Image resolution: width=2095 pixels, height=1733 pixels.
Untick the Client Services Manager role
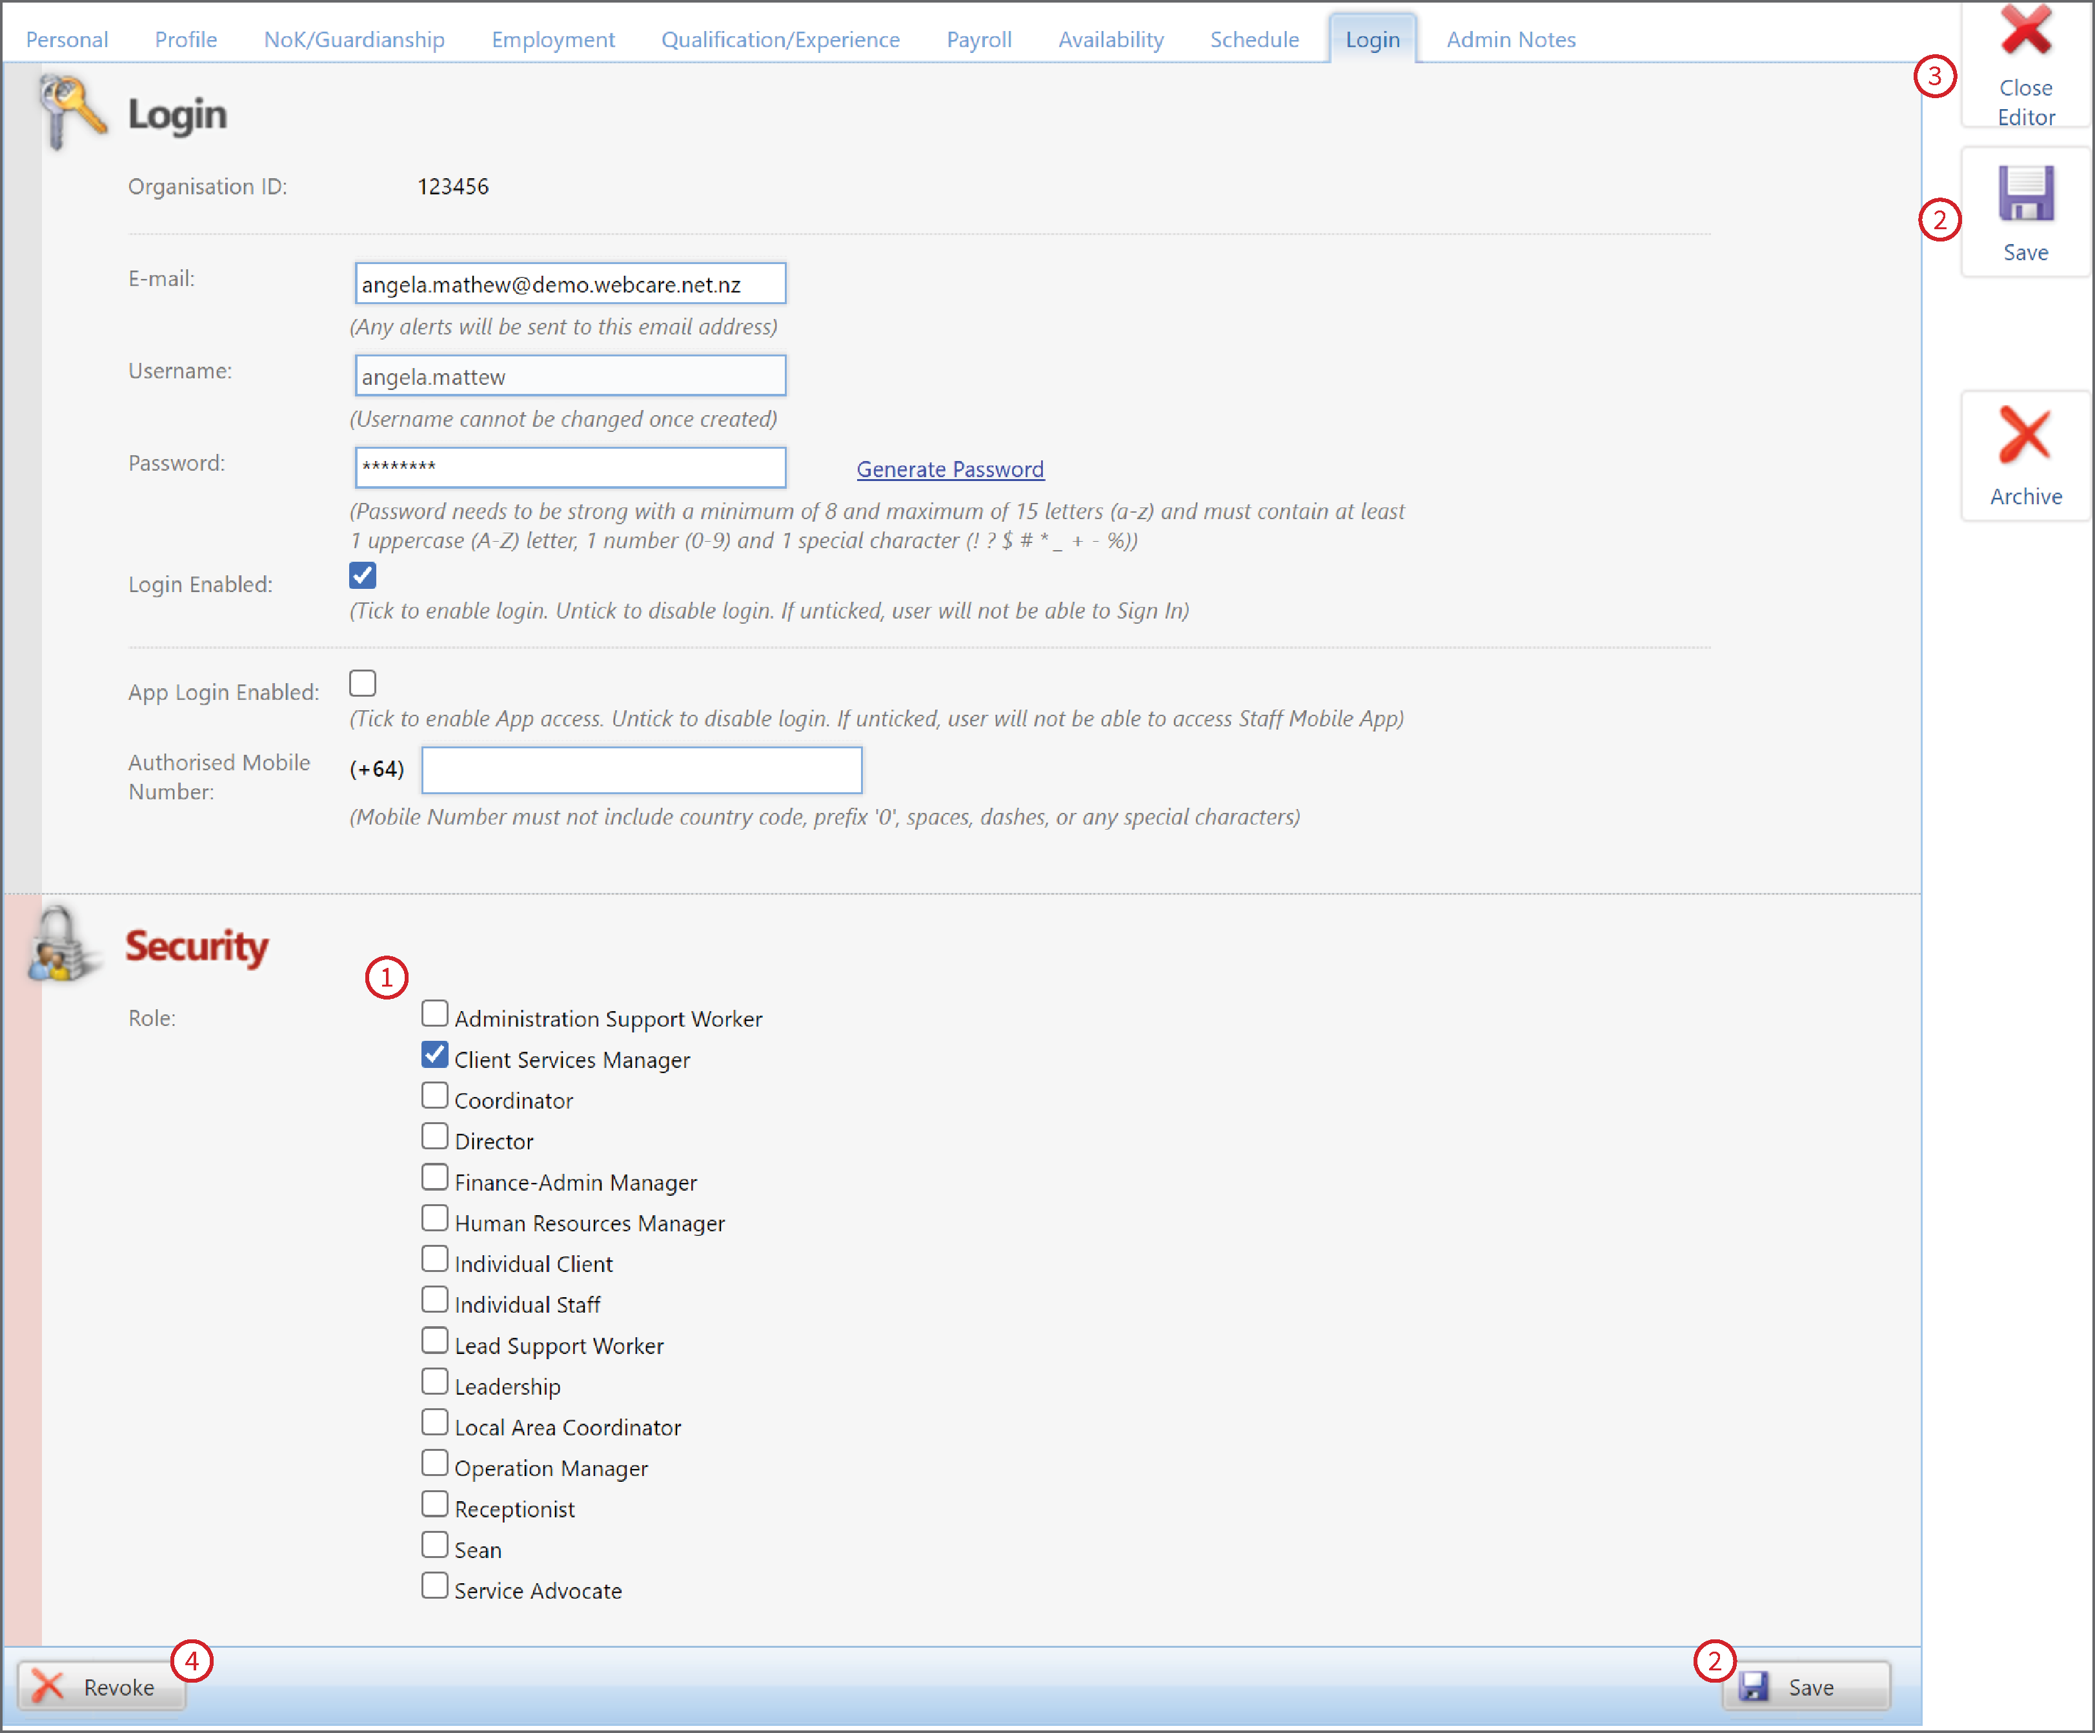pos(434,1055)
